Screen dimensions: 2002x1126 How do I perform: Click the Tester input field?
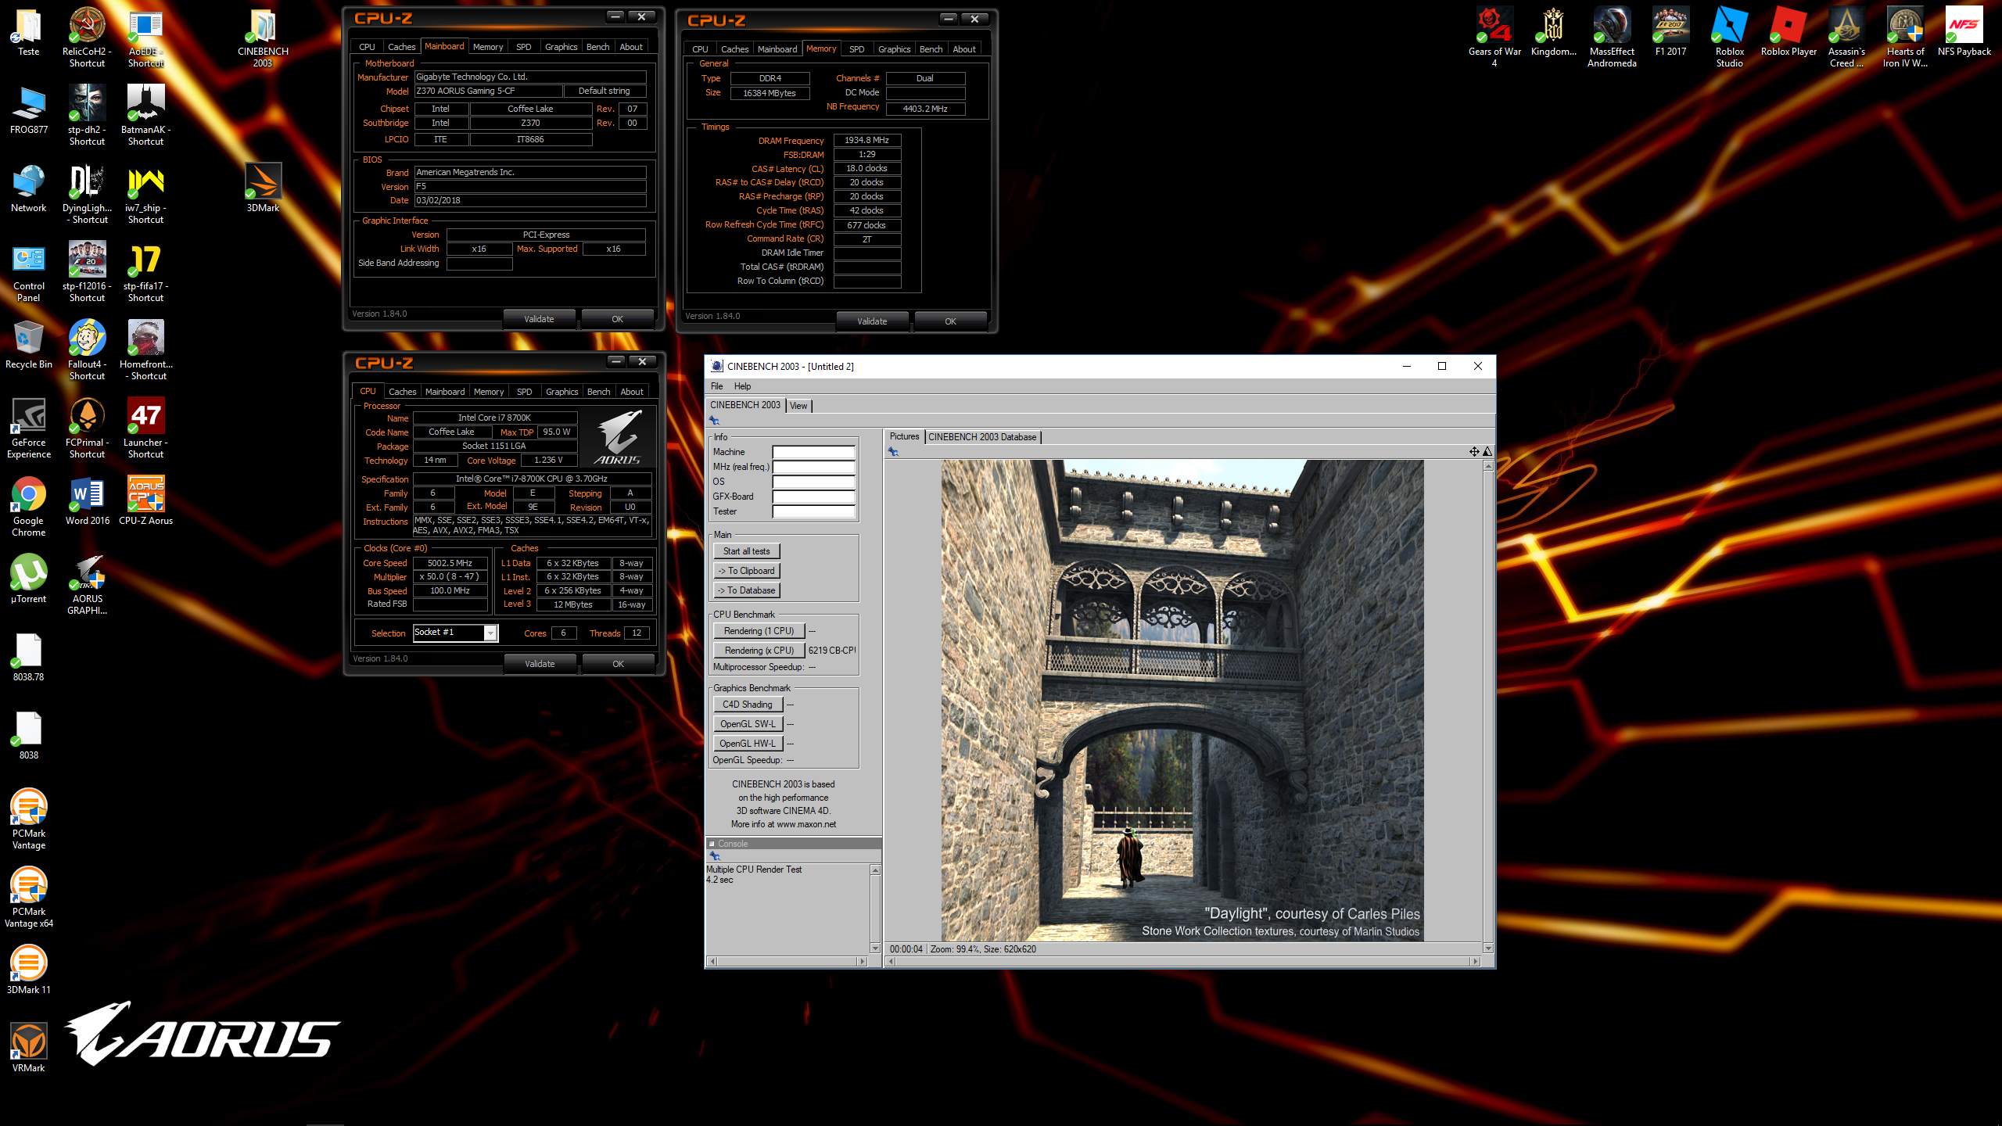coord(813,511)
